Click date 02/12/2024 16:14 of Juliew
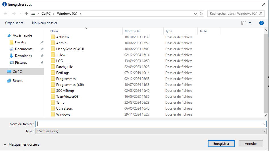 137,55
